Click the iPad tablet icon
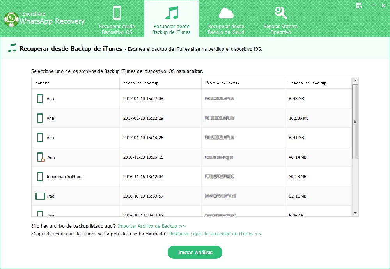The height and width of the screenshot is (269, 390). tap(40, 196)
